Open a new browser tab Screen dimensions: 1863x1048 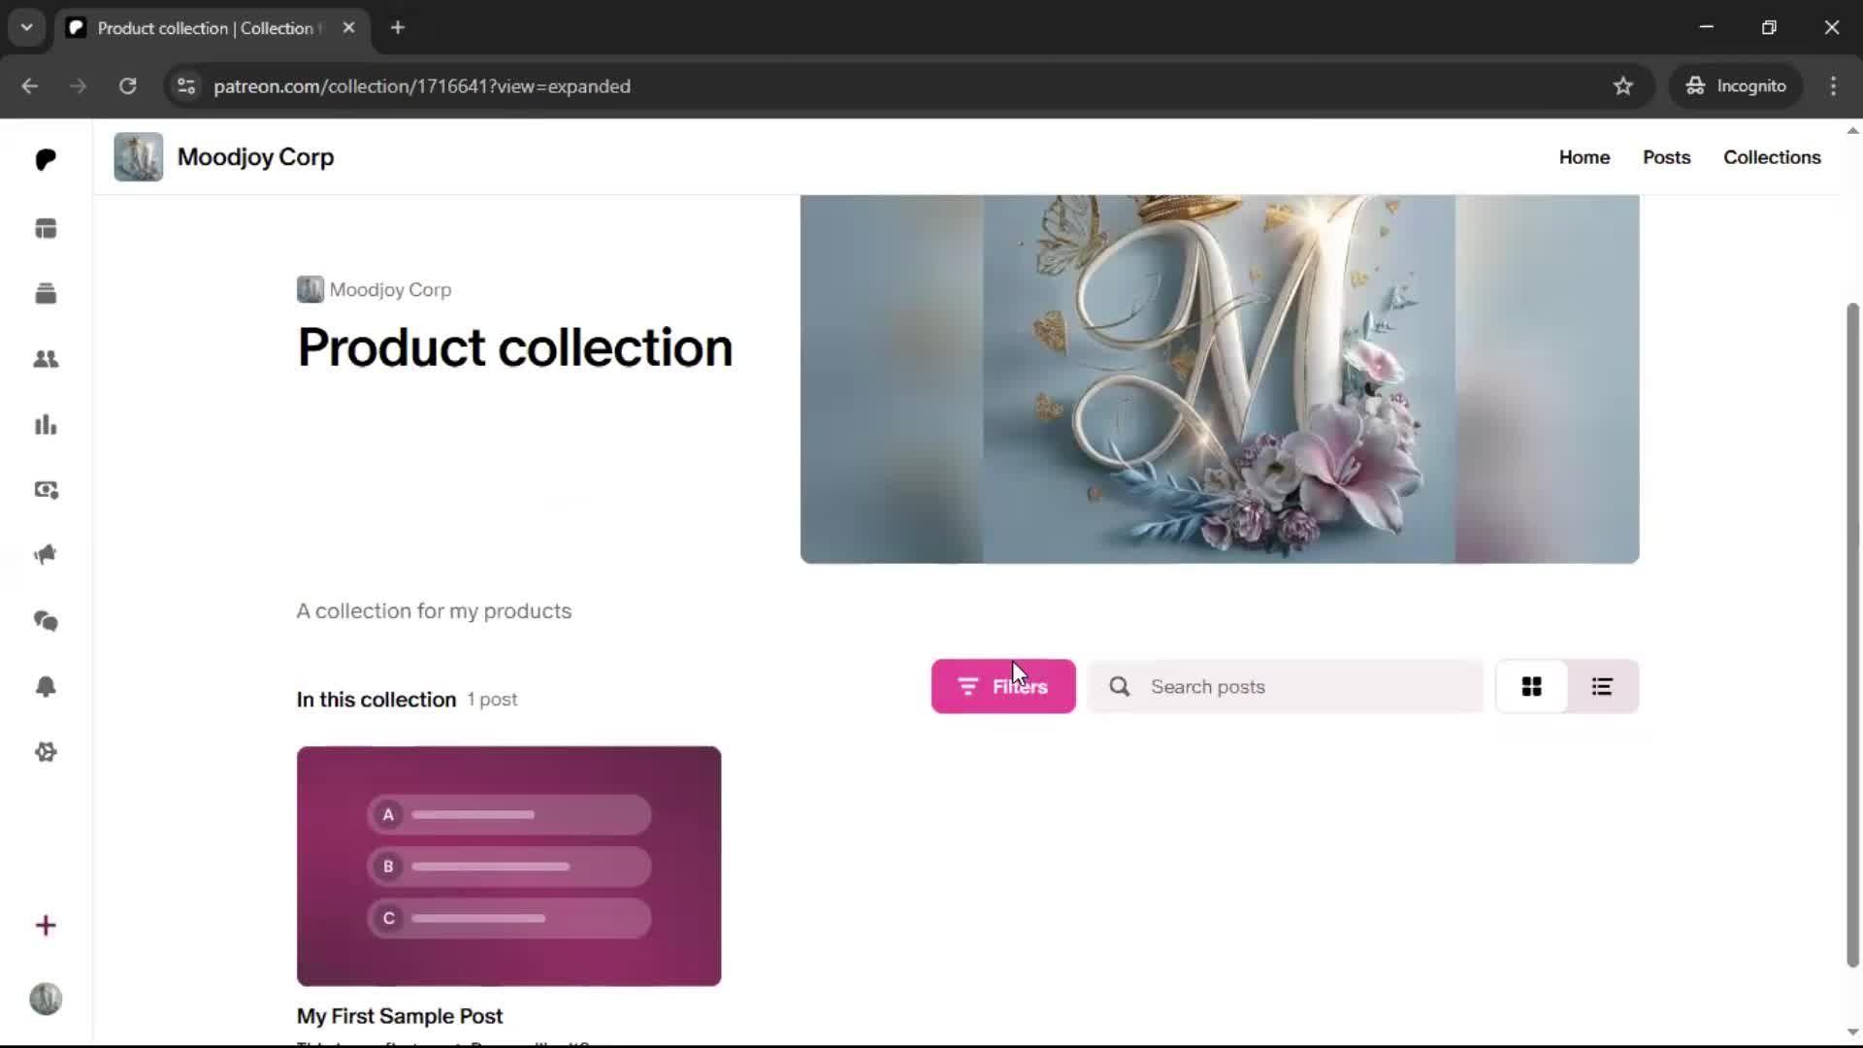(x=398, y=28)
